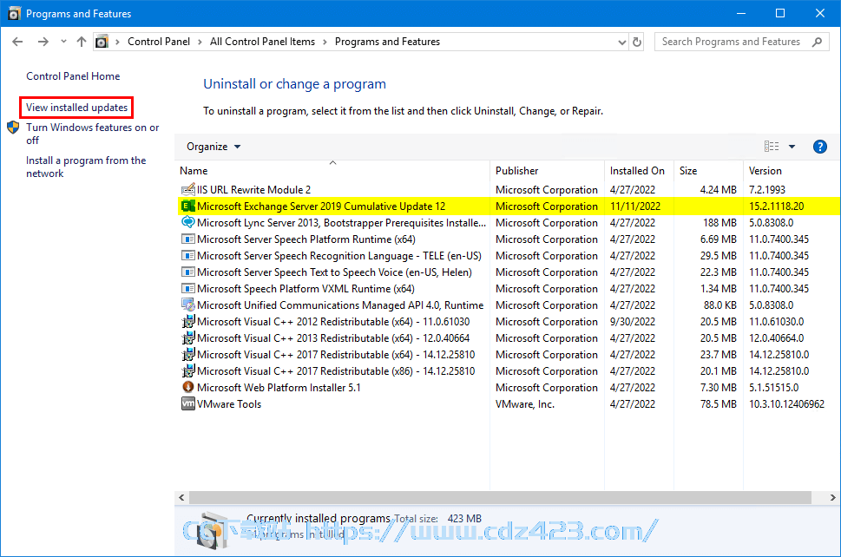The image size is (841, 557).
Task: Click the Visual C++ 2012 Redistributable icon
Action: point(188,321)
